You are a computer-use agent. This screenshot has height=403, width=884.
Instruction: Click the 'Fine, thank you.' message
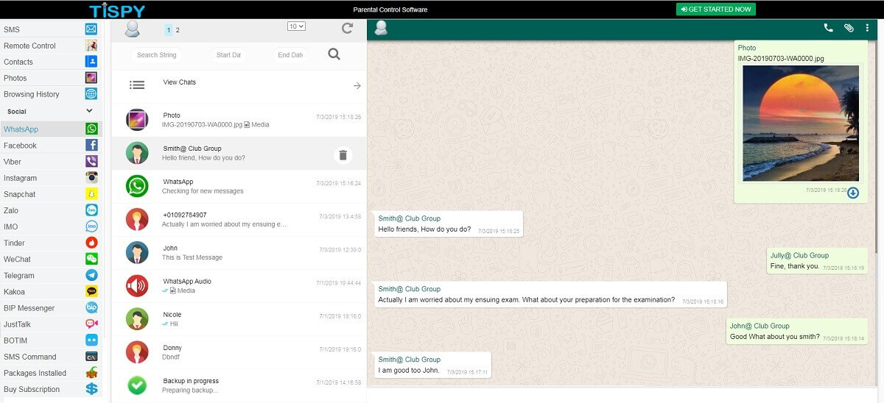pos(817,261)
